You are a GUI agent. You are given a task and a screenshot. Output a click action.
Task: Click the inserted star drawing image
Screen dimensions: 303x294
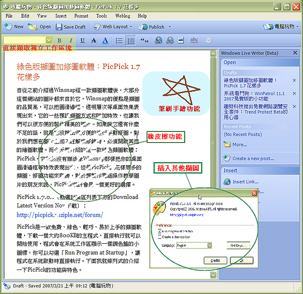176,93
